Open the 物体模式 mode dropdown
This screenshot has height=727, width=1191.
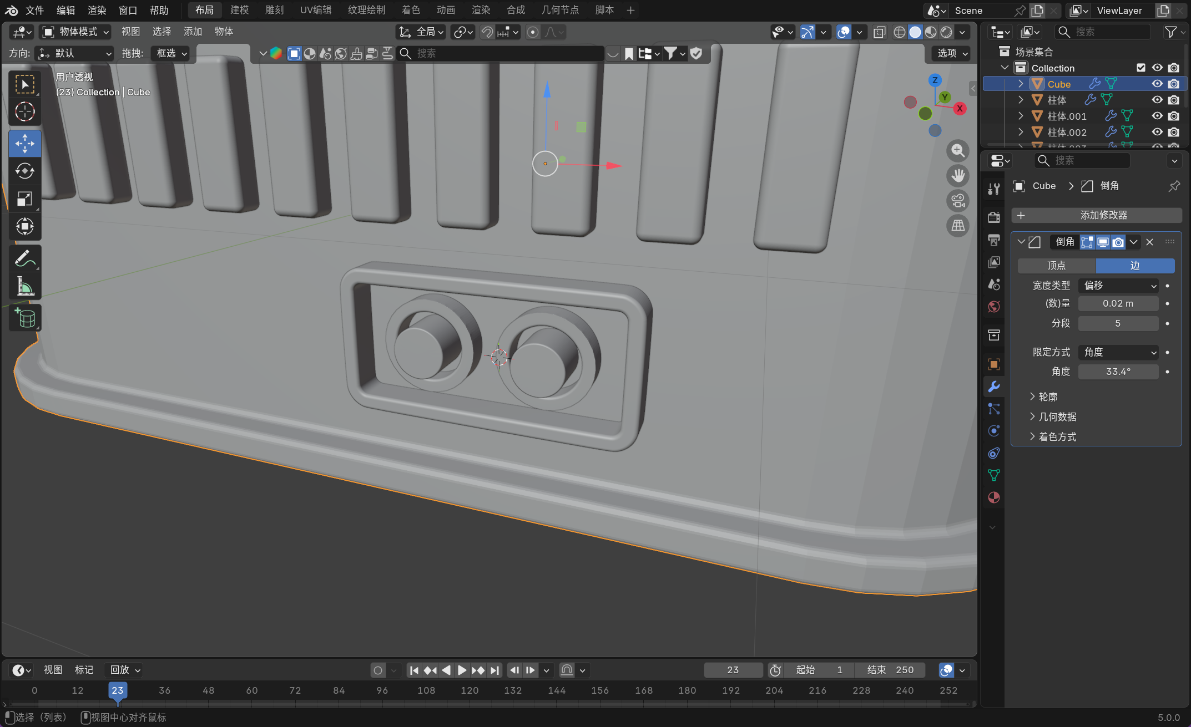point(77,32)
